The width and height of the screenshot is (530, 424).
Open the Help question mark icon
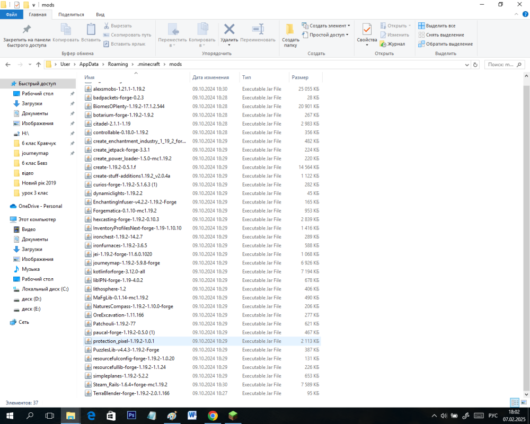click(526, 14)
